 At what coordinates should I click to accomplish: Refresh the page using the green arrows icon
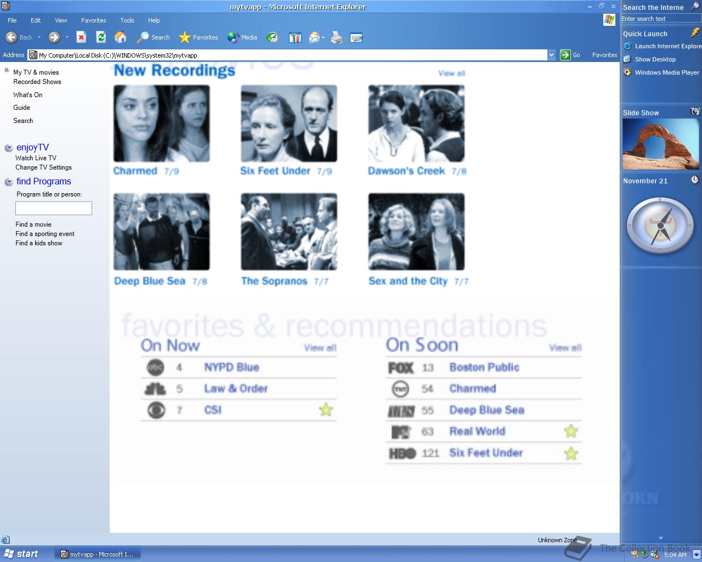(101, 37)
